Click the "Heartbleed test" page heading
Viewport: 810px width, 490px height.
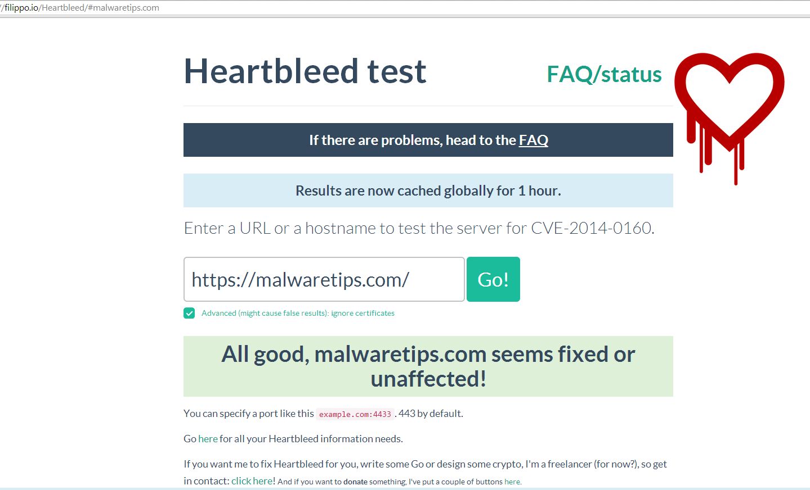(305, 71)
